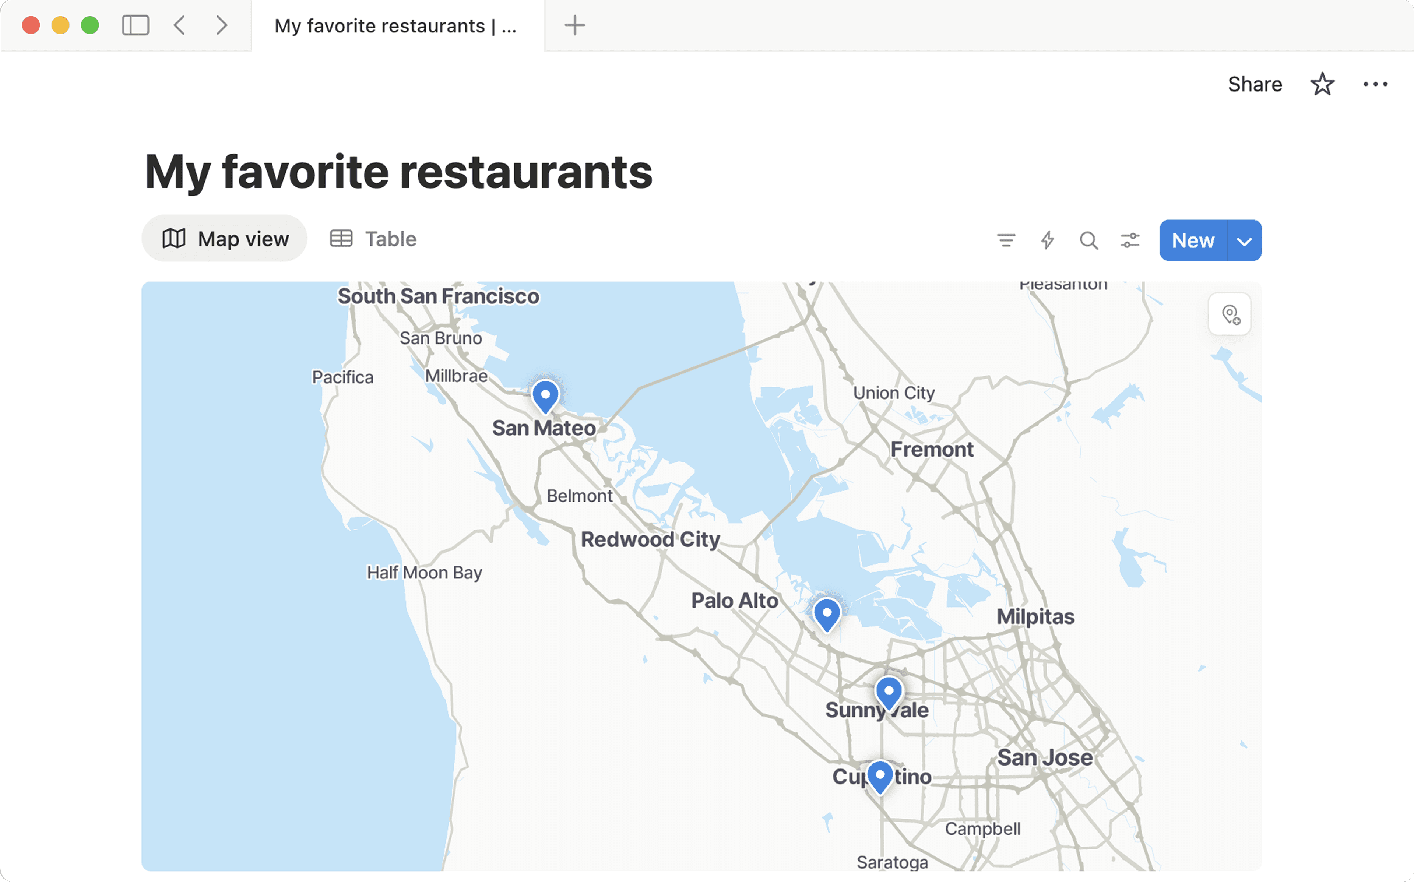This screenshot has height=883, width=1414.
Task: Open the database search magnifier icon
Action: [1088, 240]
